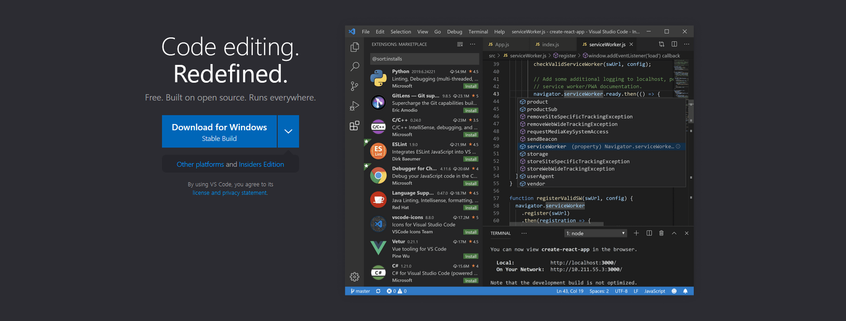Install the Vetur extension

(x=471, y=257)
